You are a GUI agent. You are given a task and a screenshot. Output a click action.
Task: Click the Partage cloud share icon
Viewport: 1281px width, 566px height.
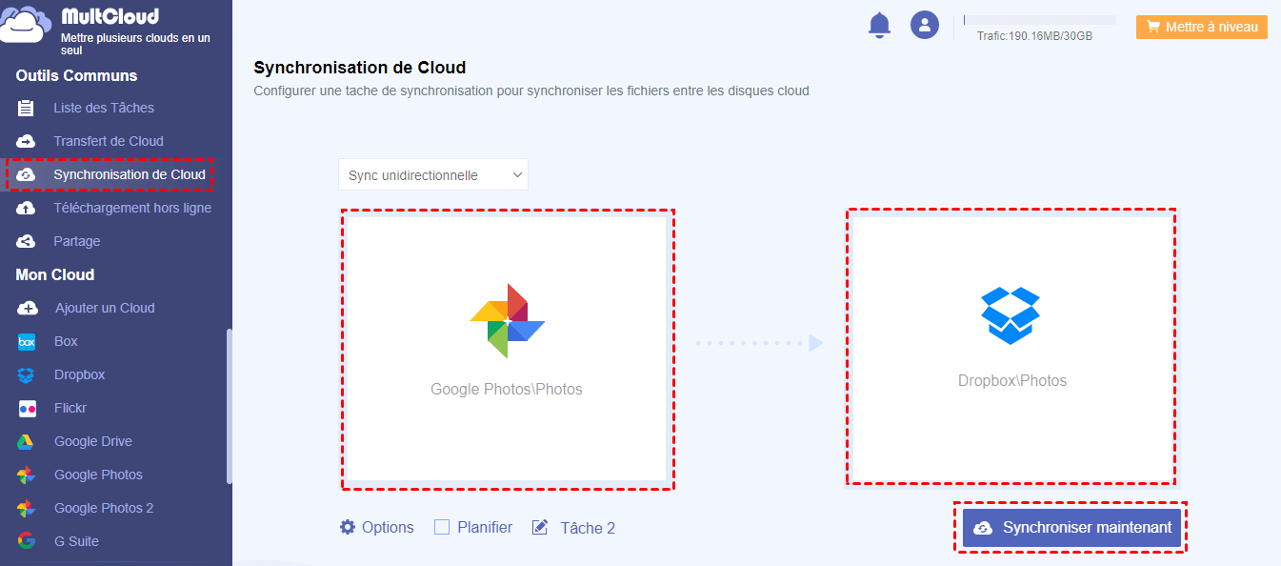click(27, 241)
